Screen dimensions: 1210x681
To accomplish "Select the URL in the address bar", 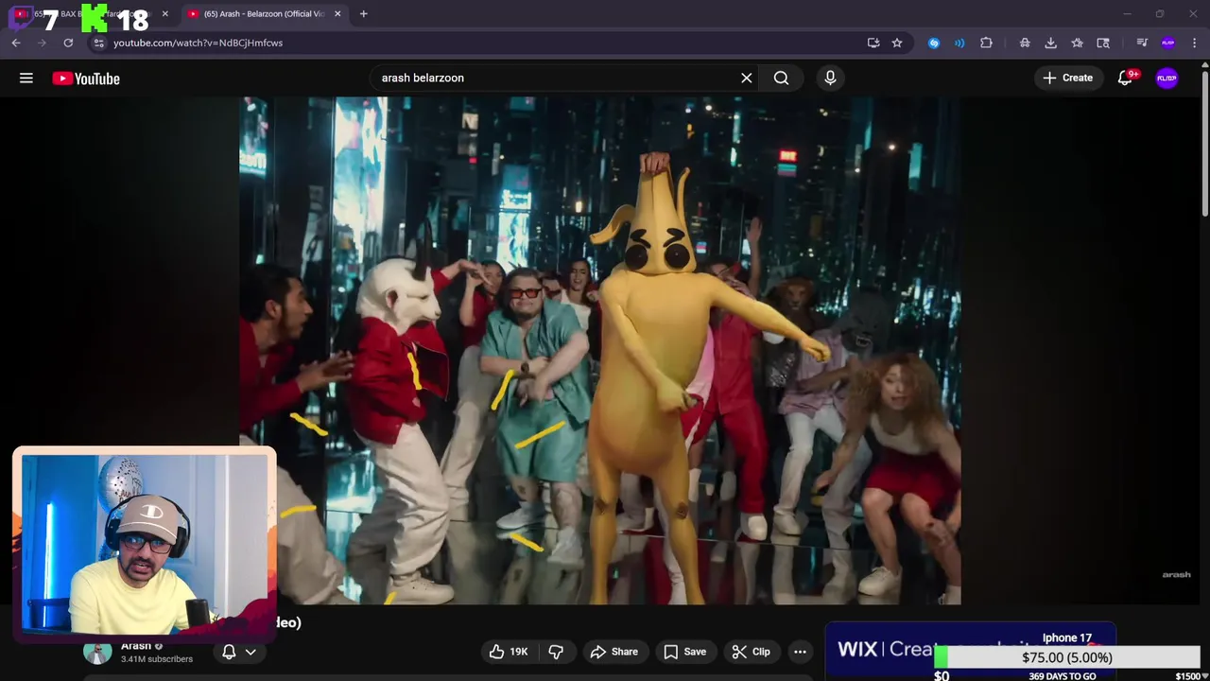I will 199,43.
